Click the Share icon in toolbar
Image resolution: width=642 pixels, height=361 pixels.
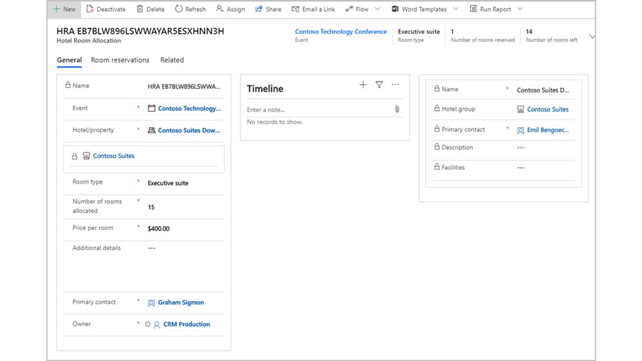(x=259, y=9)
